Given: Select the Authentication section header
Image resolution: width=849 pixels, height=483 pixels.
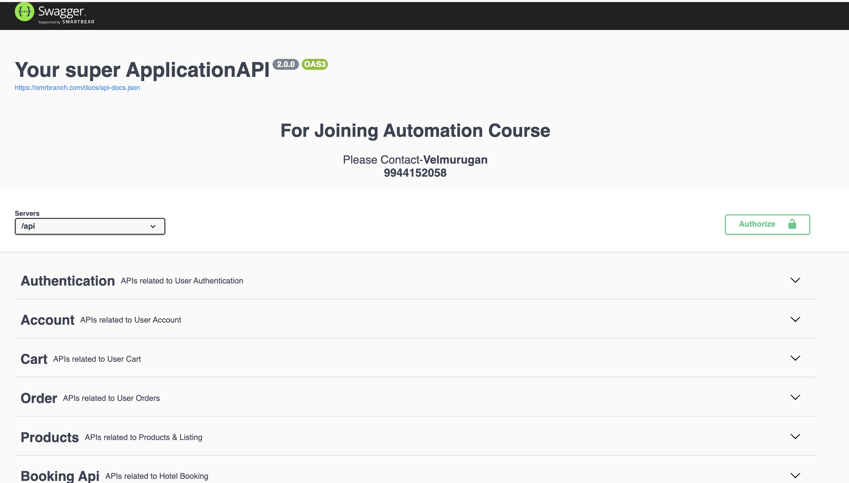Looking at the screenshot, I should click(68, 281).
